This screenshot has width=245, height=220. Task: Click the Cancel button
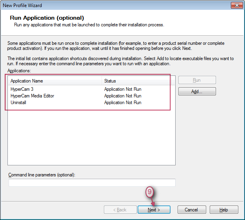[x=192, y=209]
